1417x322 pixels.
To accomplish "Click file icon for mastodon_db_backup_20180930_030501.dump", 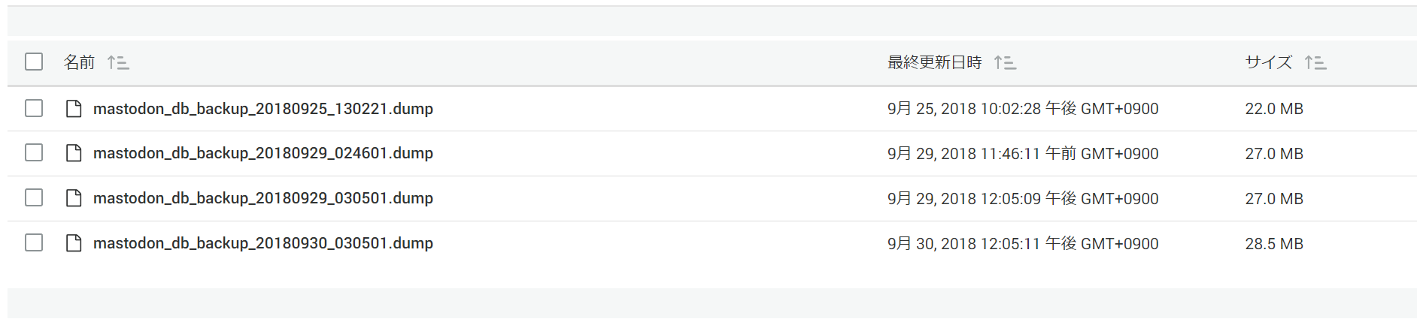I will click(x=74, y=243).
